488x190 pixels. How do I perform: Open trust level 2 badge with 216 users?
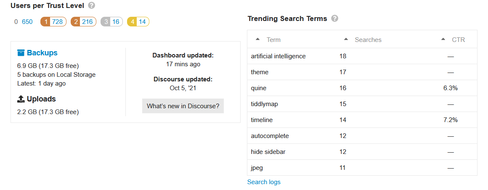point(83,22)
